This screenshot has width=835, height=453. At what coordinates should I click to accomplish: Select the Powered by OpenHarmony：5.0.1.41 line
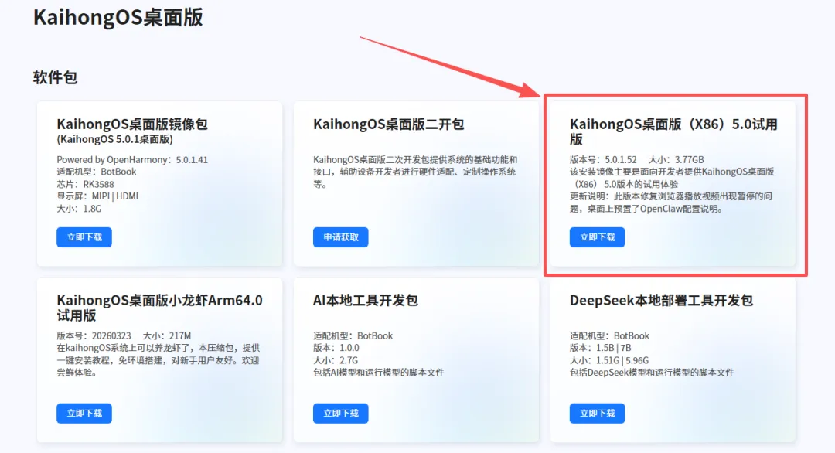click(x=132, y=160)
